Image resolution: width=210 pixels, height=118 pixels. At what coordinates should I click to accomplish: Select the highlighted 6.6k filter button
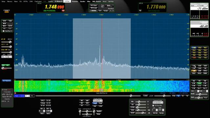point(199,83)
